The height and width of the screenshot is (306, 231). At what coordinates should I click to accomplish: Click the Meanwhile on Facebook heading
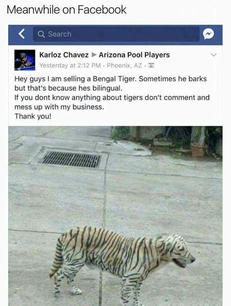pyautogui.click(x=67, y=10)
